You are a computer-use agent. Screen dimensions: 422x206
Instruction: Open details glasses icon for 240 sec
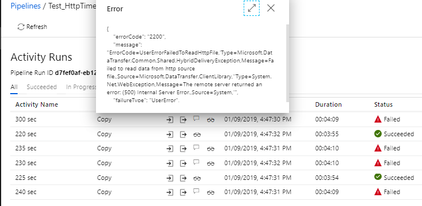pyautogui.click(x=211, y=192)
